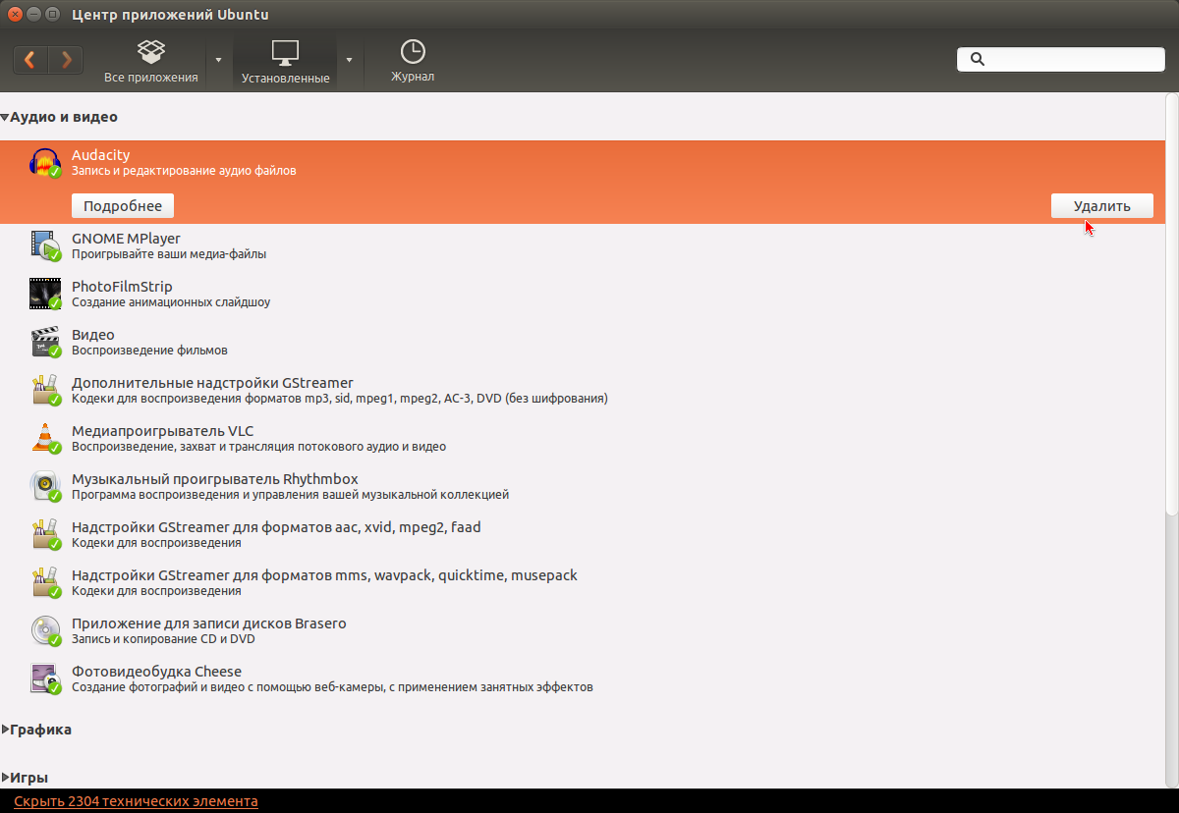Click the Дополнительные надстройки GStreamer package icon
Image resolution: width=1179 pixels, height=813 pixels.
[46, 390]
